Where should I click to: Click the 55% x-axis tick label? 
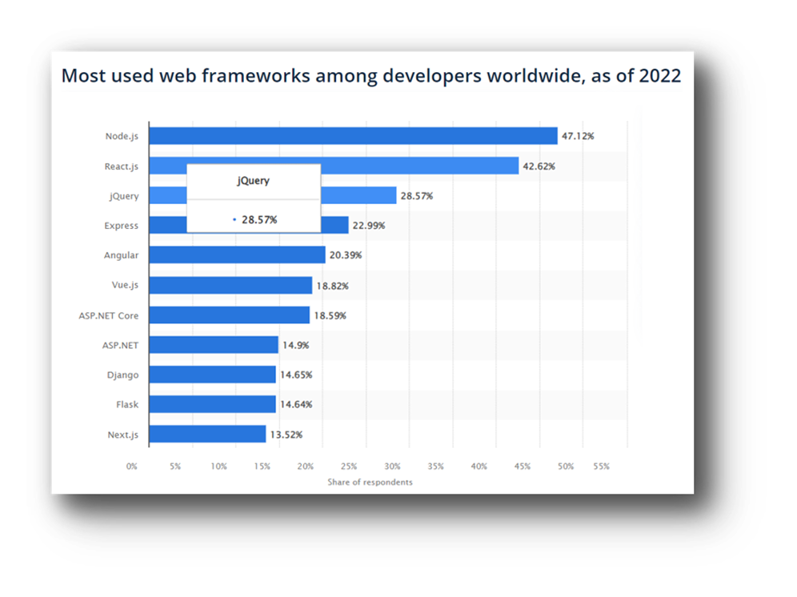(x=601, y=467)
